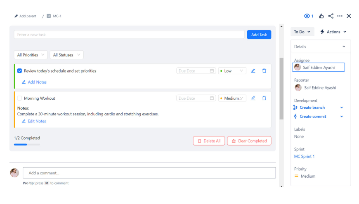Click the Clear Completed button
Viewport: 359px width, 204px height.
tap(249, 141)
